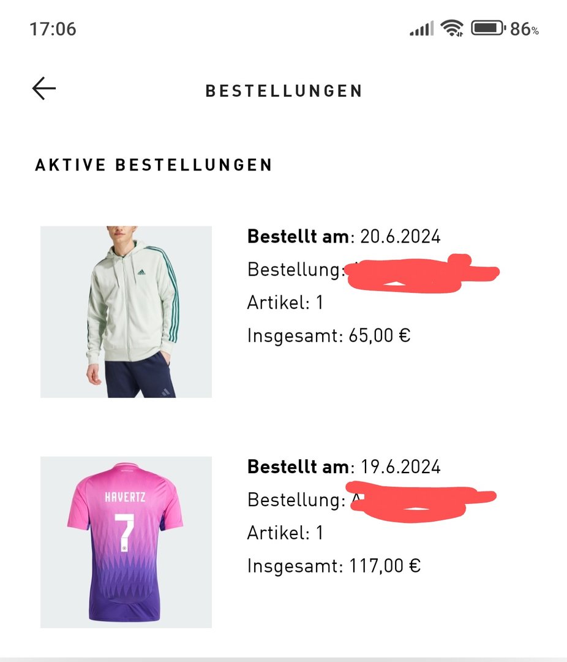Tap the 65,00 € order total

pyautogui.click(x=380, y=335)
